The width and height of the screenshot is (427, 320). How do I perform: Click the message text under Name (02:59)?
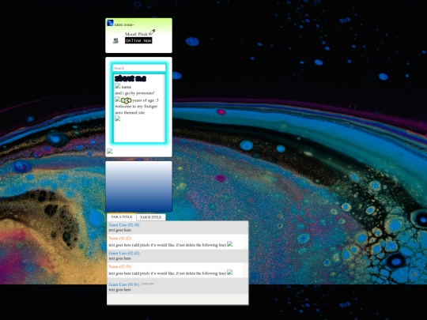(168, 273)
